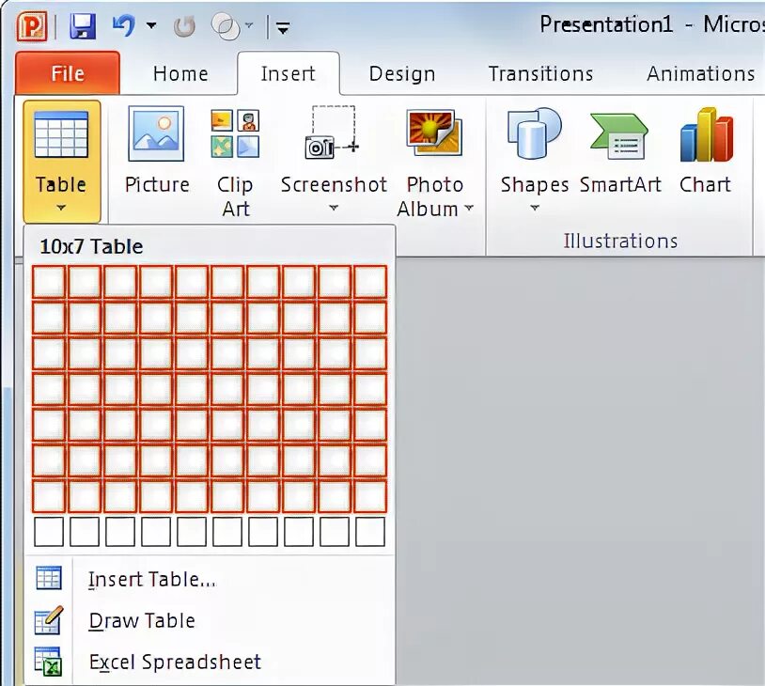Click the Insert Table grid icon
The image size is (765, 686).
click(49, 578)
